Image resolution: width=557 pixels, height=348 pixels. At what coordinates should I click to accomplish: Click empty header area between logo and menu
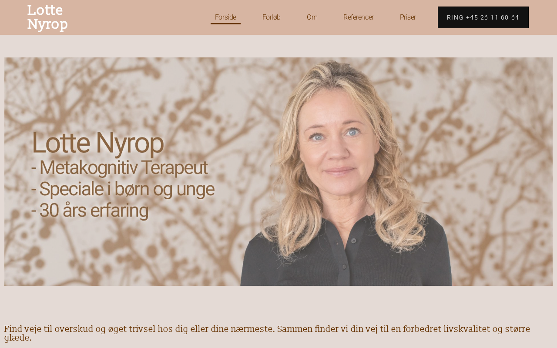(x=139, y=17)
